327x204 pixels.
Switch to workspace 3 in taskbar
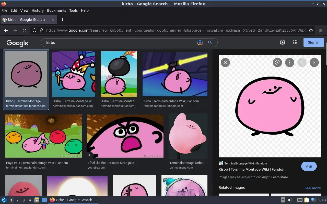tap(24, 200)
